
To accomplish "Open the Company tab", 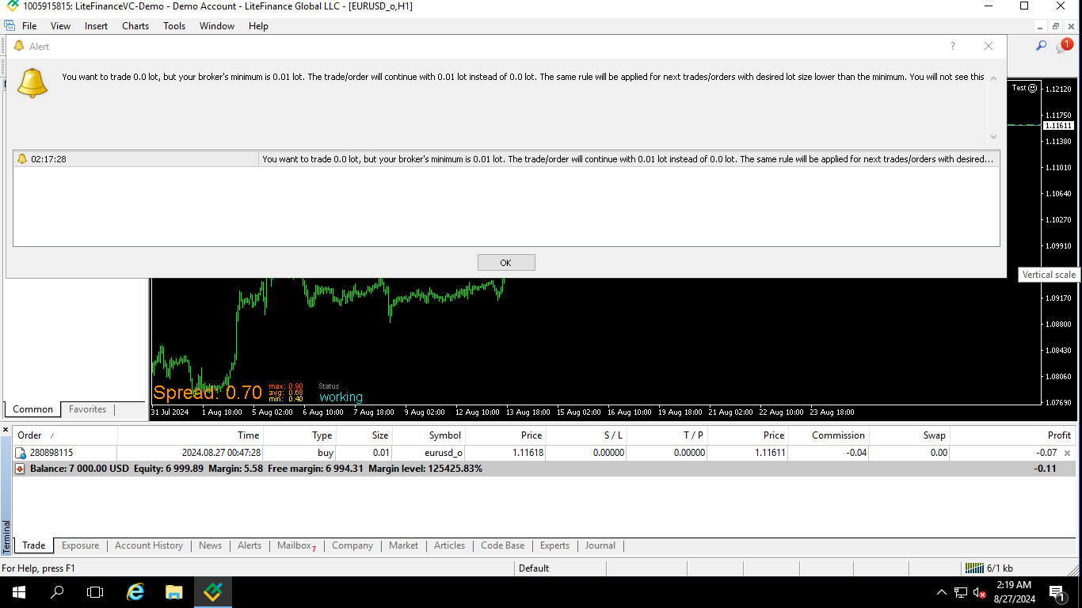I will 352,545.
